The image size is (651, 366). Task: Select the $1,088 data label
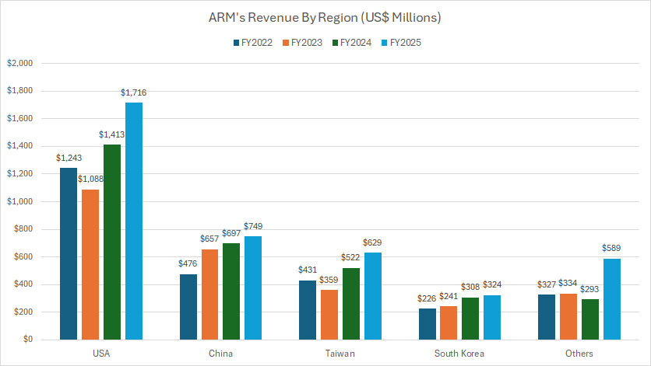[90, 179]
